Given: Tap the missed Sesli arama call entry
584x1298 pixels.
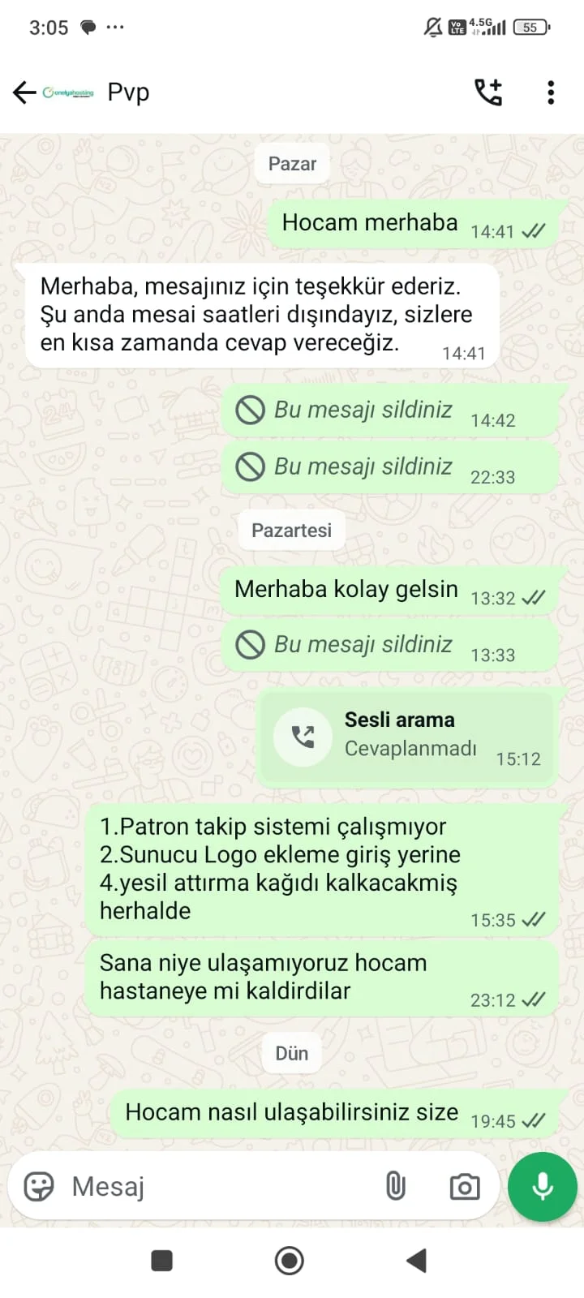Looking at the screenshot, I should (407, 736).
